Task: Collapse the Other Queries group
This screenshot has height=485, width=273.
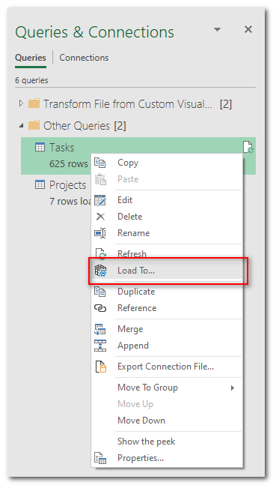Action: [21, 126]
